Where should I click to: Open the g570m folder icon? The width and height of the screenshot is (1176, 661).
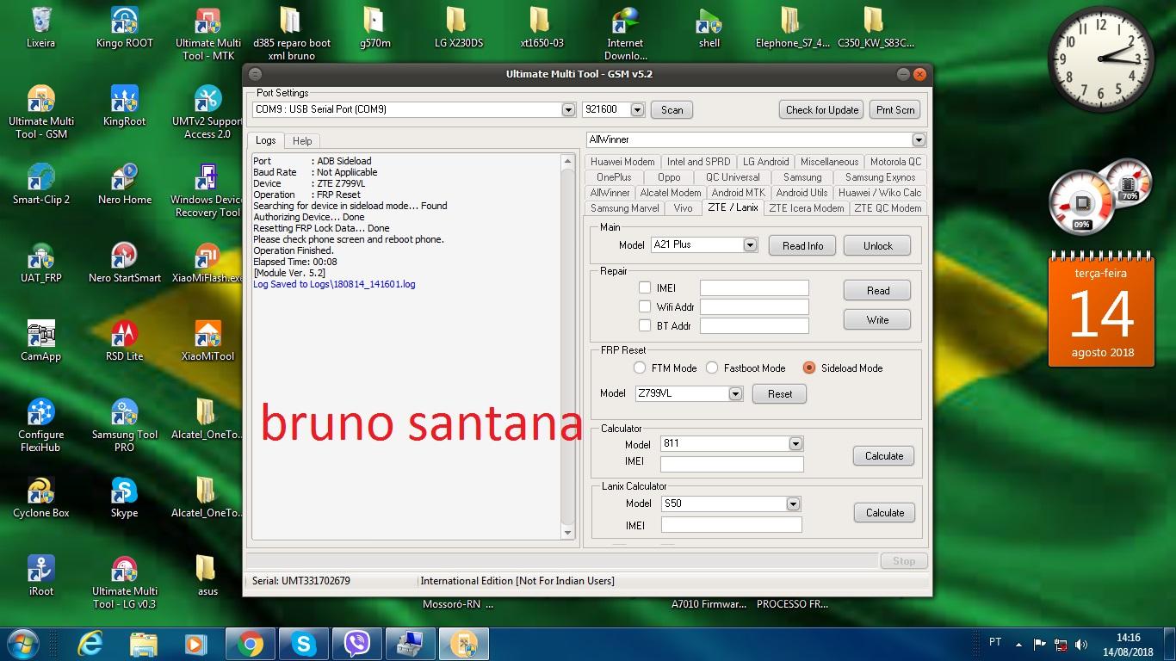click(x=374, y=28)
